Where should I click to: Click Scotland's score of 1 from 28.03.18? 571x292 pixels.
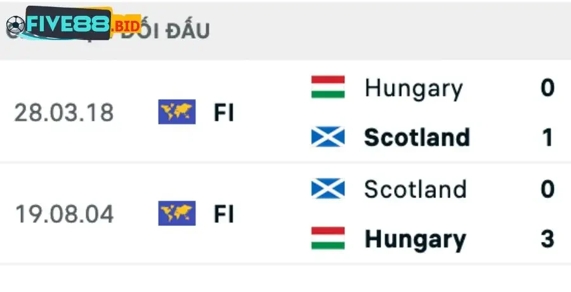tap(548, 138)
